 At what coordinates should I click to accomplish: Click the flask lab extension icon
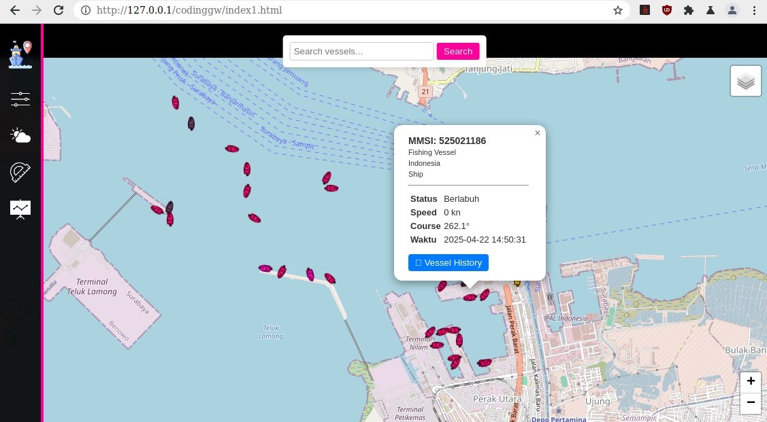(711, 10)
